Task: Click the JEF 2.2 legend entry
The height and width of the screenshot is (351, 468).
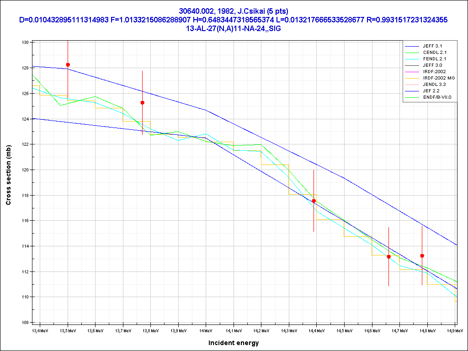Action: [x=431, y=91]
